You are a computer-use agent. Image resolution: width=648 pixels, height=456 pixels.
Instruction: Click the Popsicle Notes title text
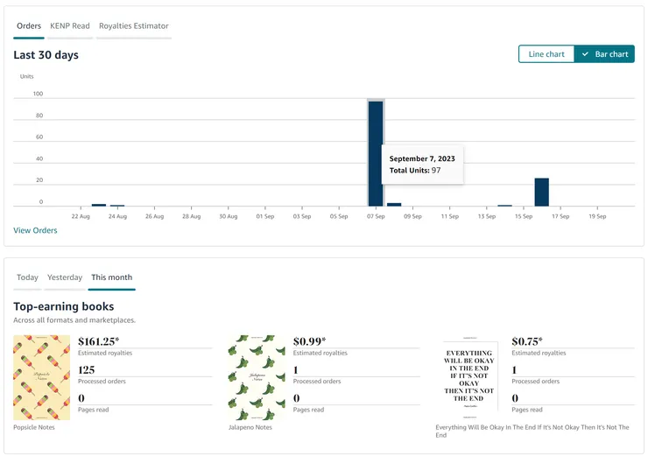(x=34, y=427)
